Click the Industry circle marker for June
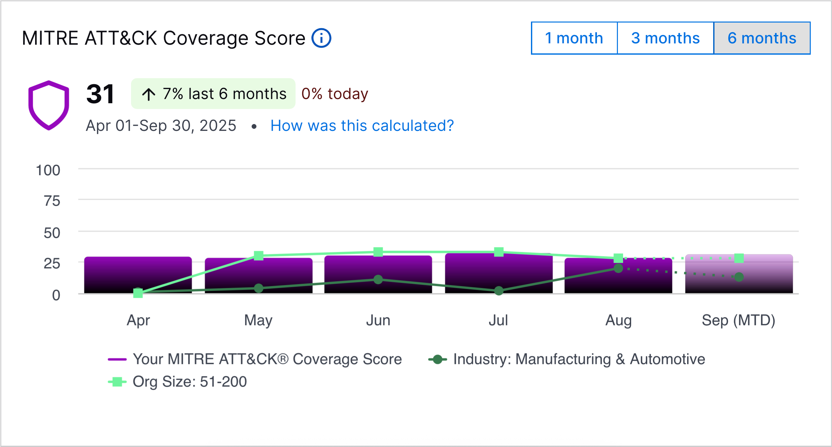Image resolution: width=832 pixels, height=447 pixels. (378, 279)
